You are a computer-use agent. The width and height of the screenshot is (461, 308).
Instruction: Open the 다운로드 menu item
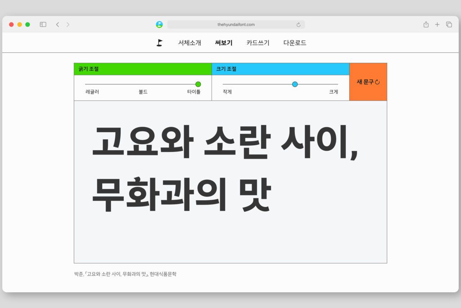pos(295,43)
